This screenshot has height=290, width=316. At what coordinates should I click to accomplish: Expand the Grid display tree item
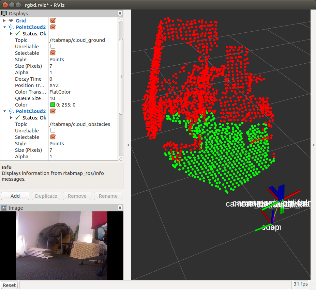(4, 21)
